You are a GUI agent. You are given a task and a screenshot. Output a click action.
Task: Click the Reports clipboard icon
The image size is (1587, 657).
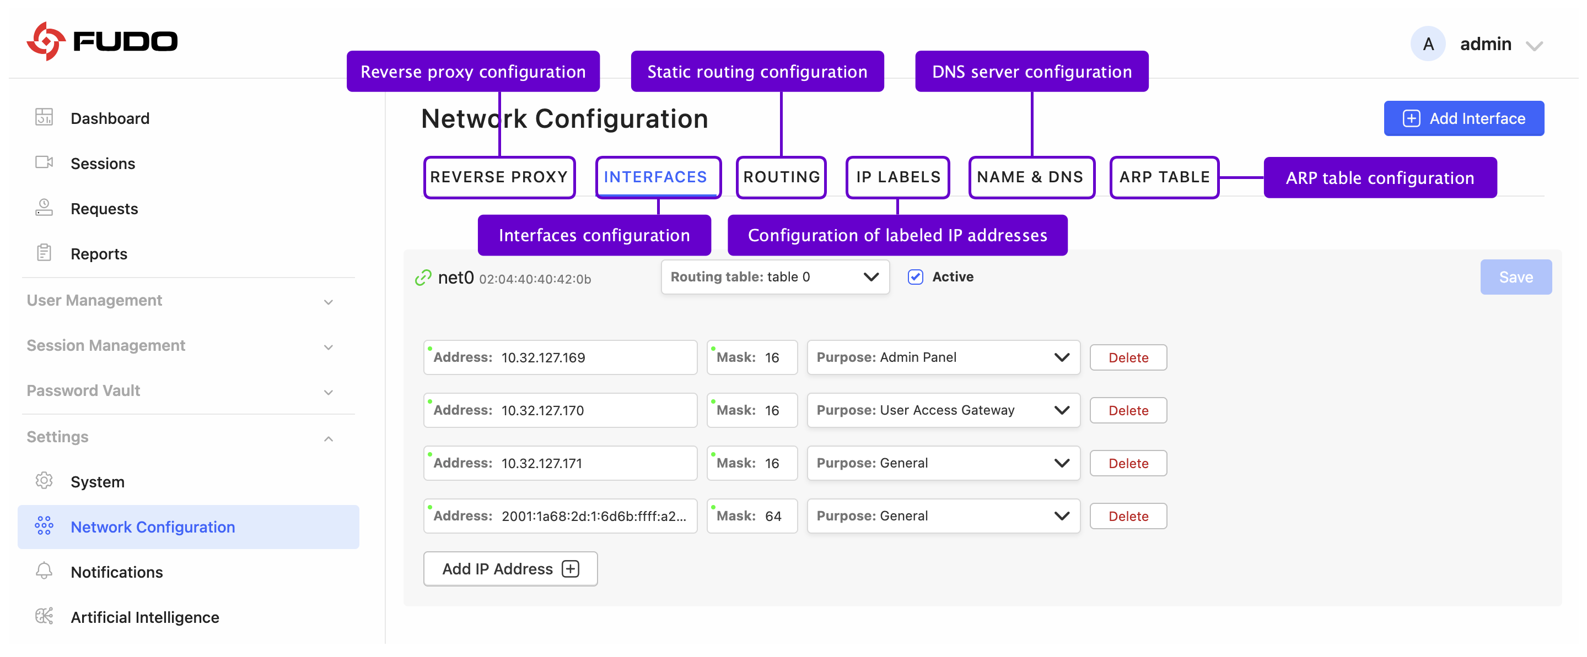click(44, 252)
